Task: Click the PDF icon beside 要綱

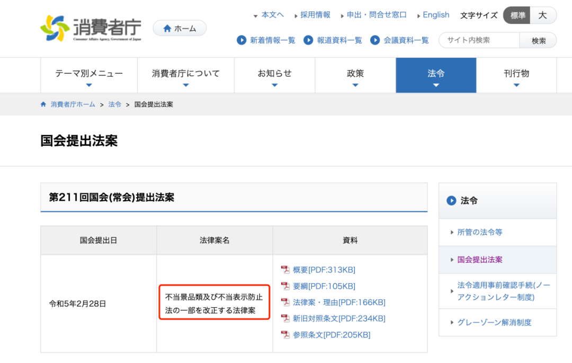Action: point(286,286)
